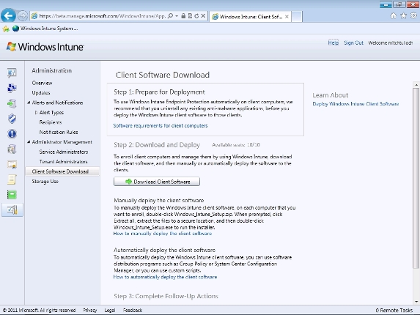
Task: Open Tenant Administrators page
Action: coord(64,162)
